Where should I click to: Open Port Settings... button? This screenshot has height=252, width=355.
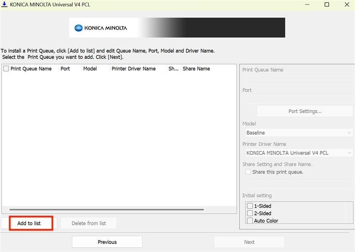(x=305, y=111)
